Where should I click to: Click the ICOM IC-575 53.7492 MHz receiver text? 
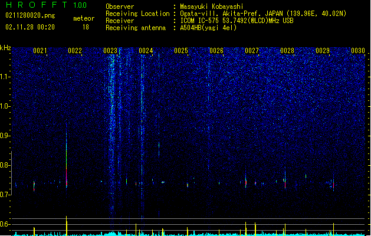point(237,21)
